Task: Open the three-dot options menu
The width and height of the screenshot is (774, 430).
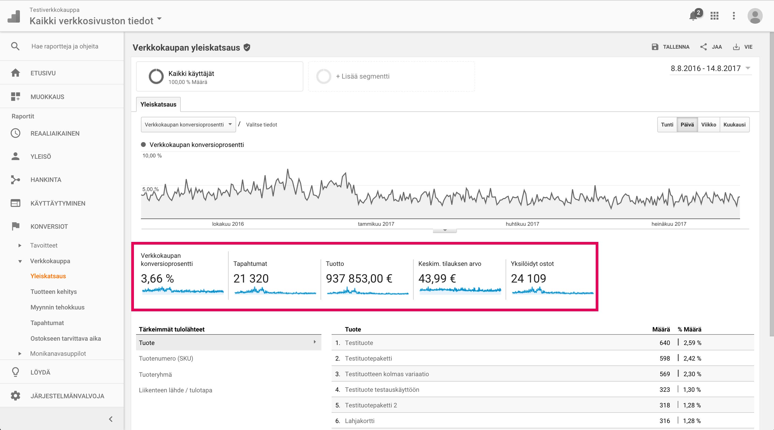Action: [734, 16]
